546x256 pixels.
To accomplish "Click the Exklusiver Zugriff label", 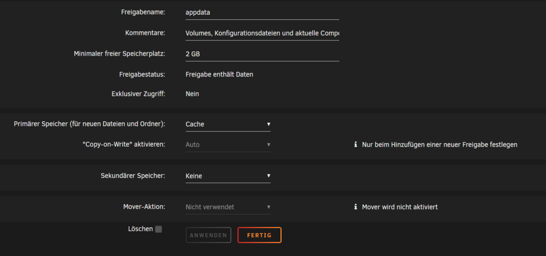I will click(x=138, y=94).
